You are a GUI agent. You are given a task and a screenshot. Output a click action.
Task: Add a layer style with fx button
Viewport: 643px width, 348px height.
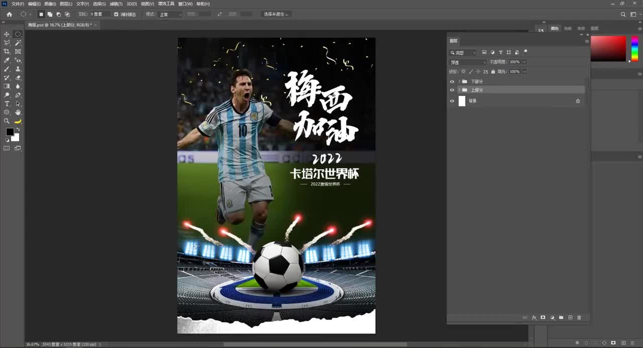(x=534, y=318)
